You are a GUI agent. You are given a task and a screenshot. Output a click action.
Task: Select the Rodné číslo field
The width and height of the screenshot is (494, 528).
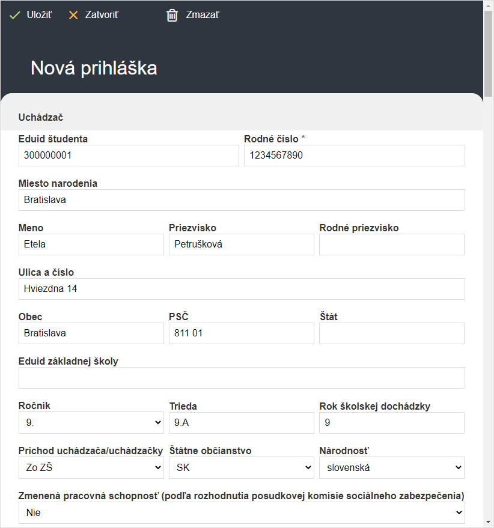[x=355, y=156]
